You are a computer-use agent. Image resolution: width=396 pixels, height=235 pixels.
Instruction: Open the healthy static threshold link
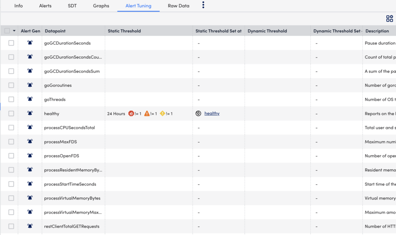click(x=212, y=113)
